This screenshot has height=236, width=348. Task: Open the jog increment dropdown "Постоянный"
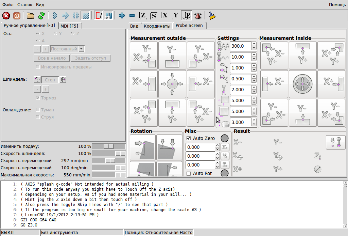[x=67, y=49]
